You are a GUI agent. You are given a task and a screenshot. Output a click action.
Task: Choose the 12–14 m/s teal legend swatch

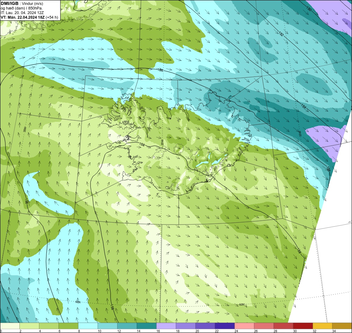coord(127,326)
